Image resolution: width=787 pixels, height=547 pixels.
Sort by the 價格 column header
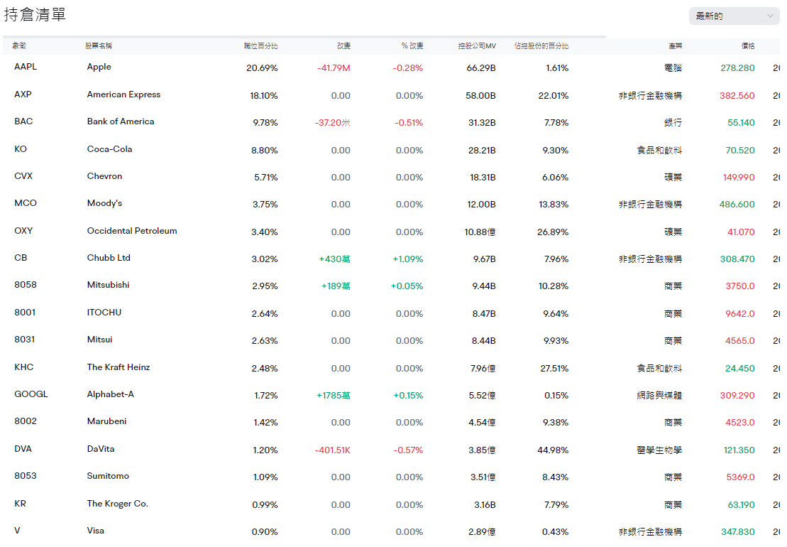[x=747, y=46]
